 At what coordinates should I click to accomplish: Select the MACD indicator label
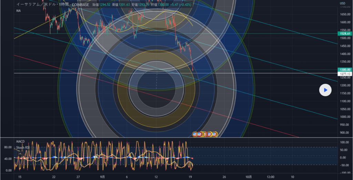pos(21,142)
